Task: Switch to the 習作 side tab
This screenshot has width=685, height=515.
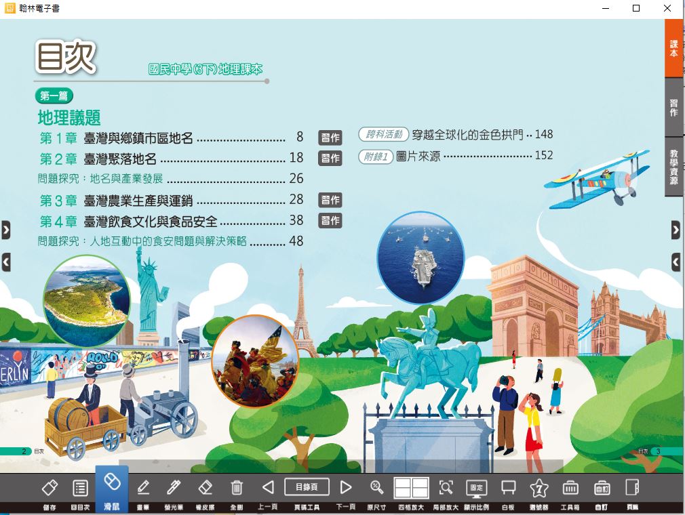Action: pyautogui.click(x=673, y=107)
